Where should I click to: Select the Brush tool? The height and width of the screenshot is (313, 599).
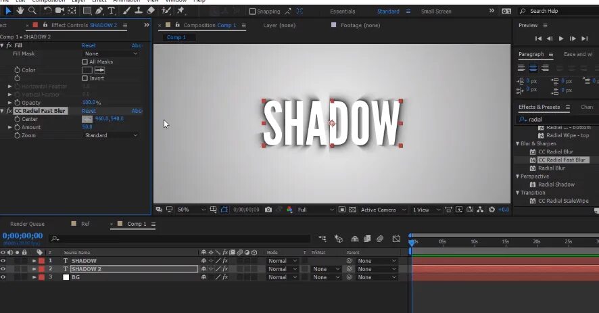[x=126, y=11]
